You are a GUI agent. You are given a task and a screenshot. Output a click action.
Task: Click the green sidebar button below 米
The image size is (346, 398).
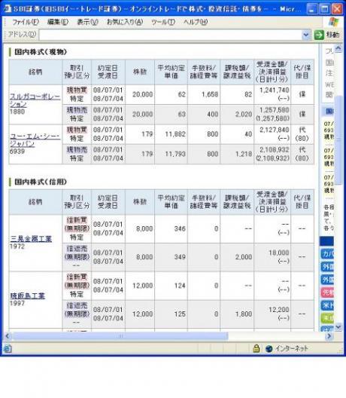click(x=327, y=318)
